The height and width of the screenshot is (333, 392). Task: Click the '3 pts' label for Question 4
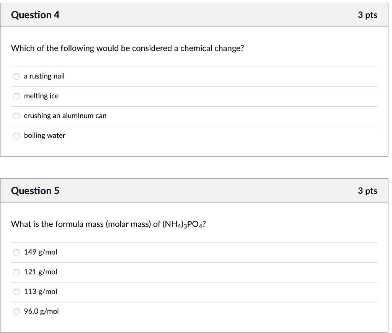(x=367, y=15)
